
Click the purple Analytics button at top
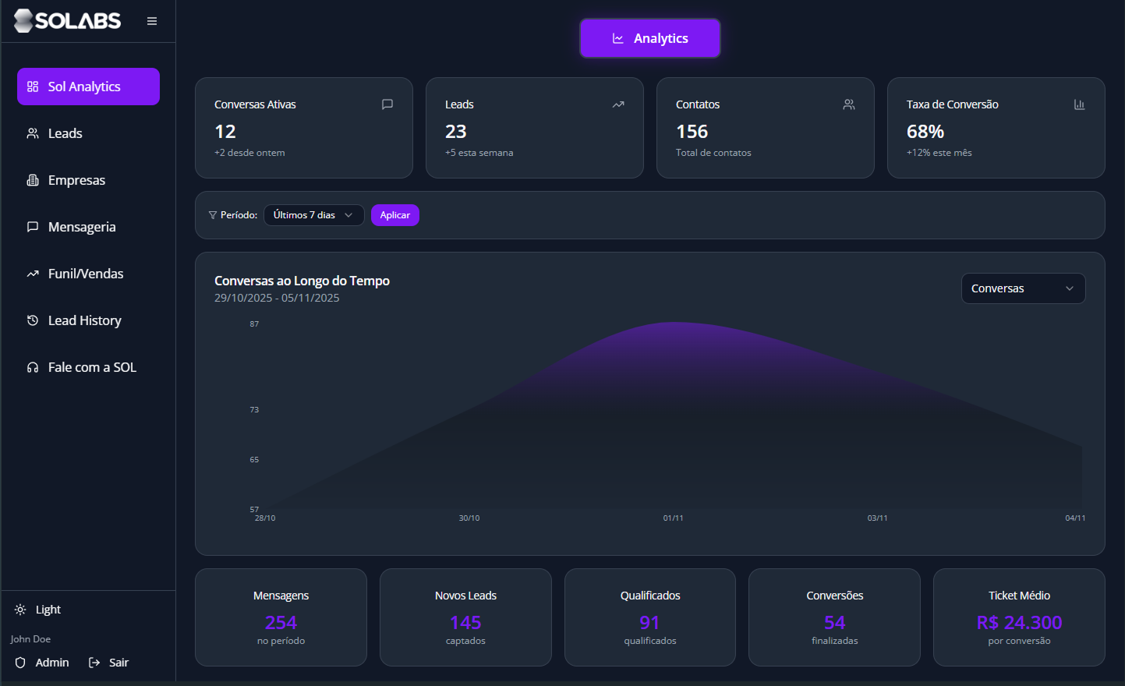click(x=649, y=38)
